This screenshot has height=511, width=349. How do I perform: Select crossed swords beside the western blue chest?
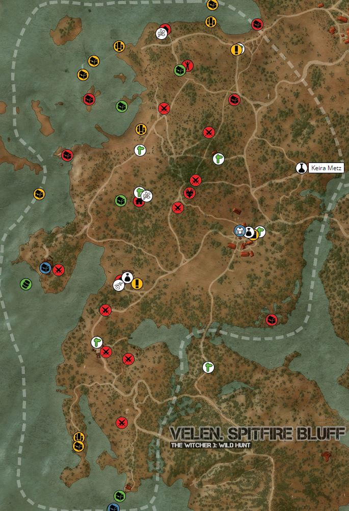pyautogui.click(x=59, y=270)
